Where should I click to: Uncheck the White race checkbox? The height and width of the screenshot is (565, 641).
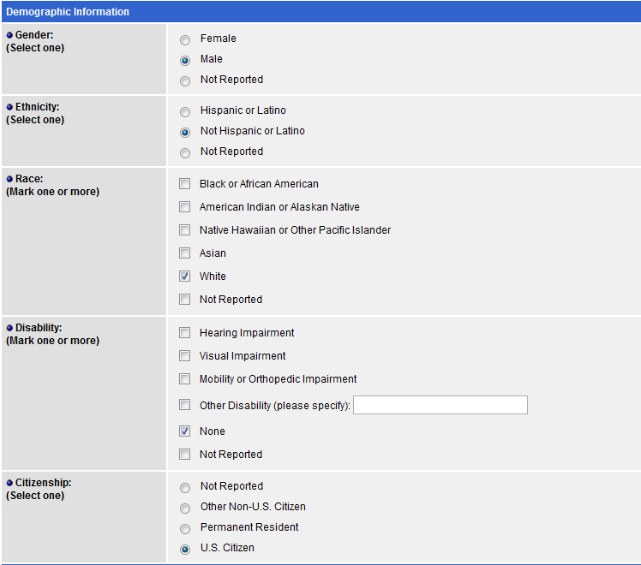click(x=184, y=277)
